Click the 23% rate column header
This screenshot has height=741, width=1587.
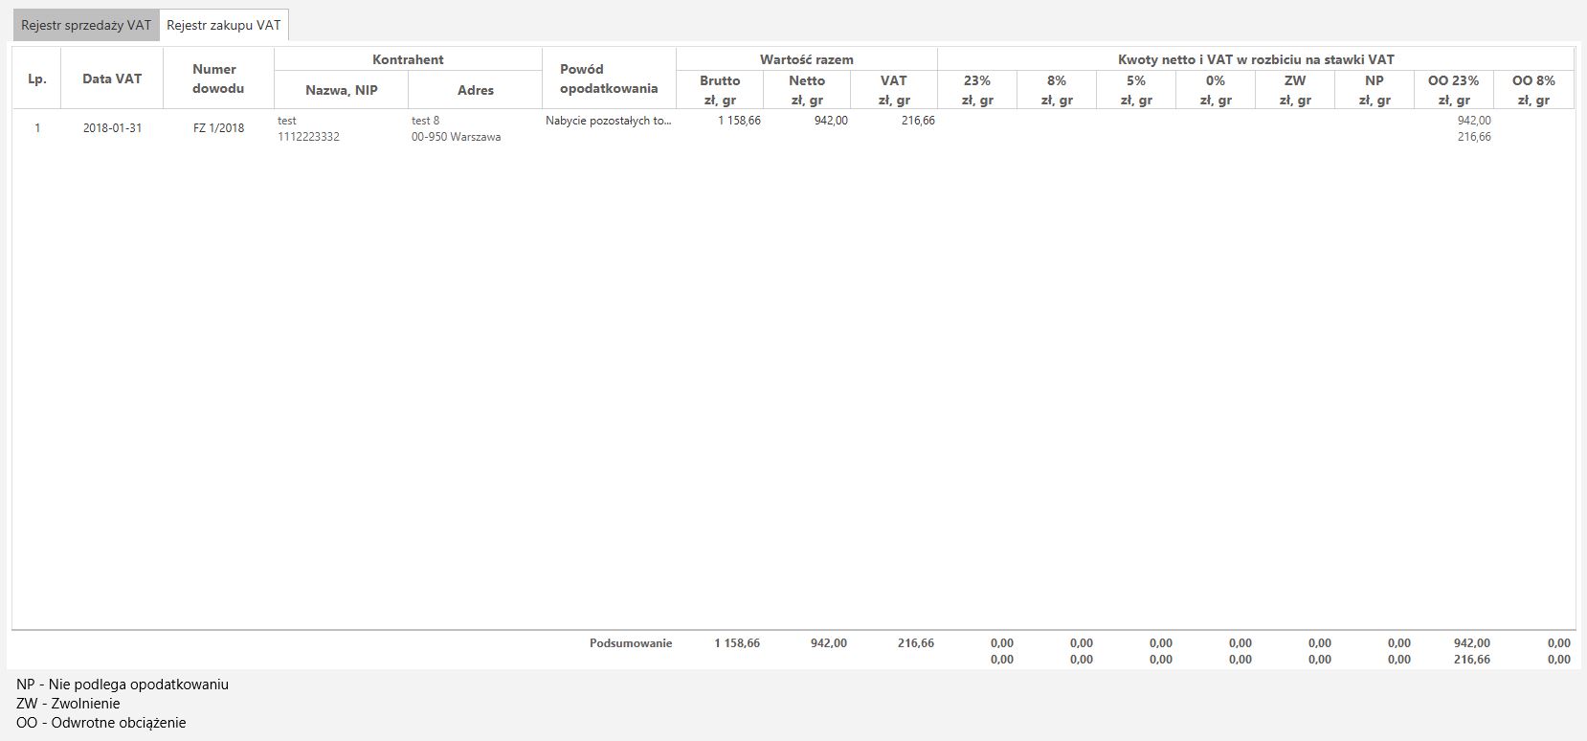[977, 90]
